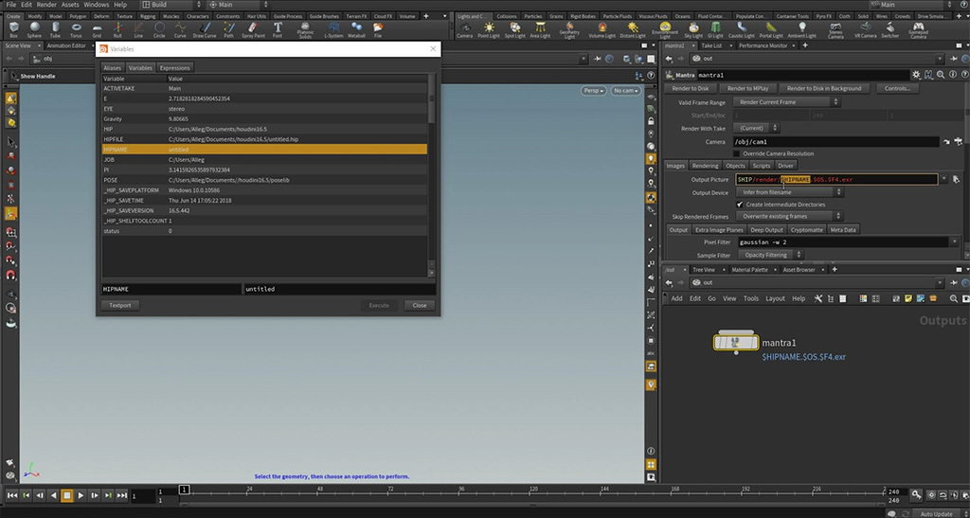The width and height of the screenshot is (970, 518).
Task: Select the Sphere tool on the Create shelf
Action: (34, 29)
